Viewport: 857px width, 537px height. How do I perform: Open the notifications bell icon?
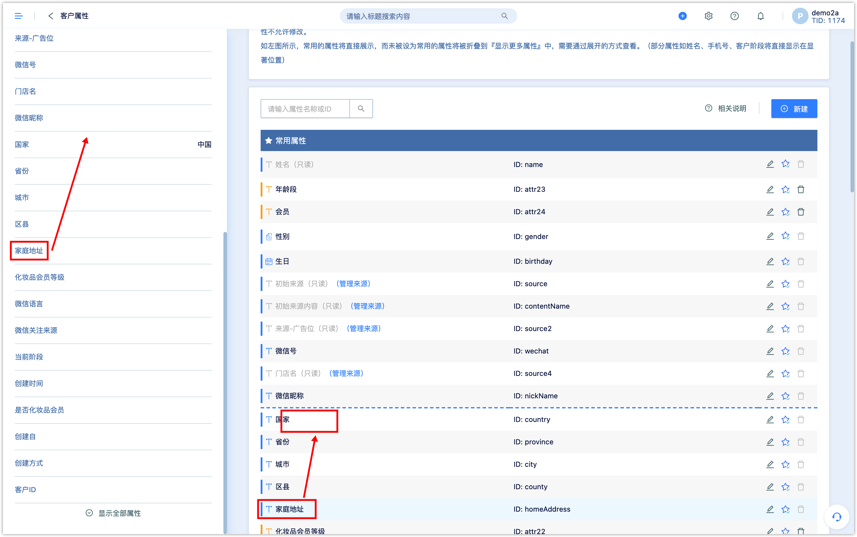tap(760, 16)
